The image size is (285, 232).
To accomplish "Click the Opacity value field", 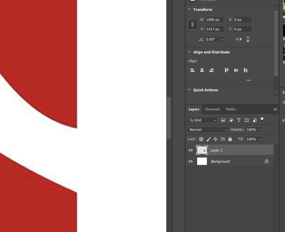I will pos(252,130).
